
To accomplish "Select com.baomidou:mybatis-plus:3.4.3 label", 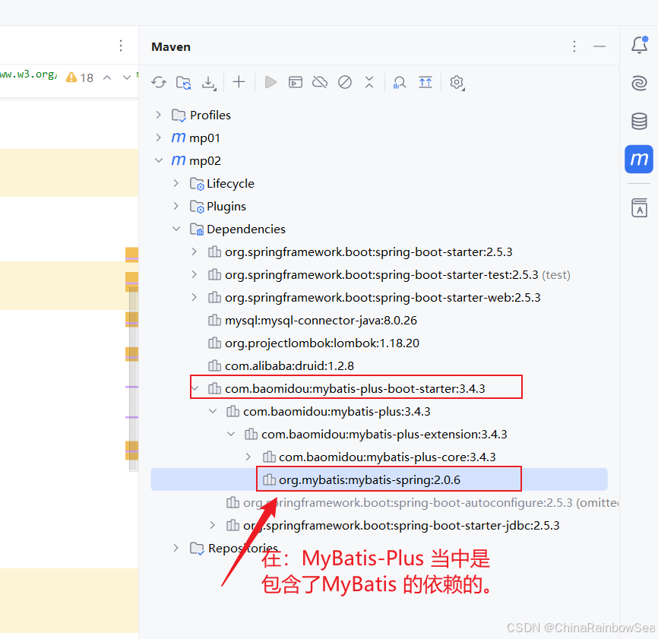I will click(337, 412).
